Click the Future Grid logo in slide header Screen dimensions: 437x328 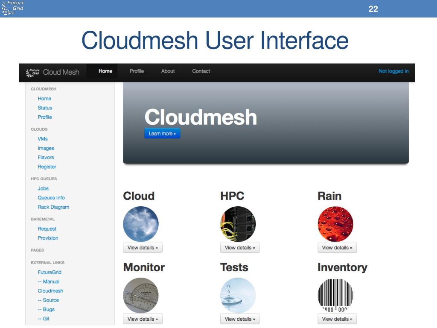12,8
